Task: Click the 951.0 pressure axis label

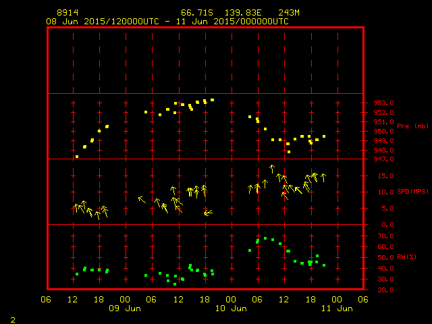Action: pos(384,122)
